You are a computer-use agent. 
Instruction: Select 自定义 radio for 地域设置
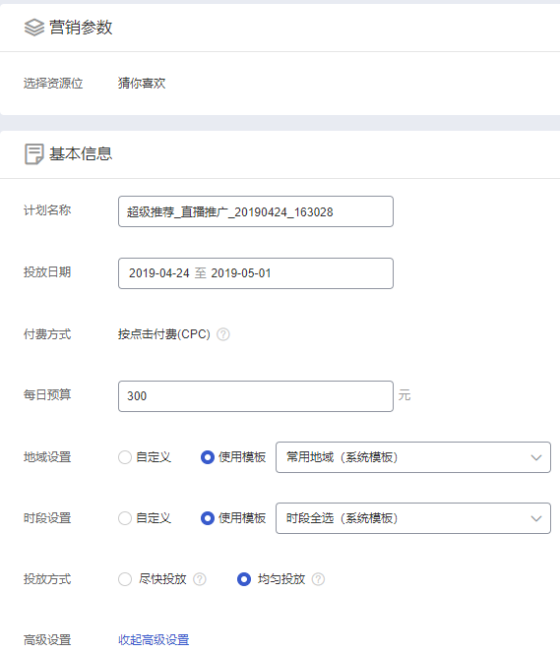(125, 457)
